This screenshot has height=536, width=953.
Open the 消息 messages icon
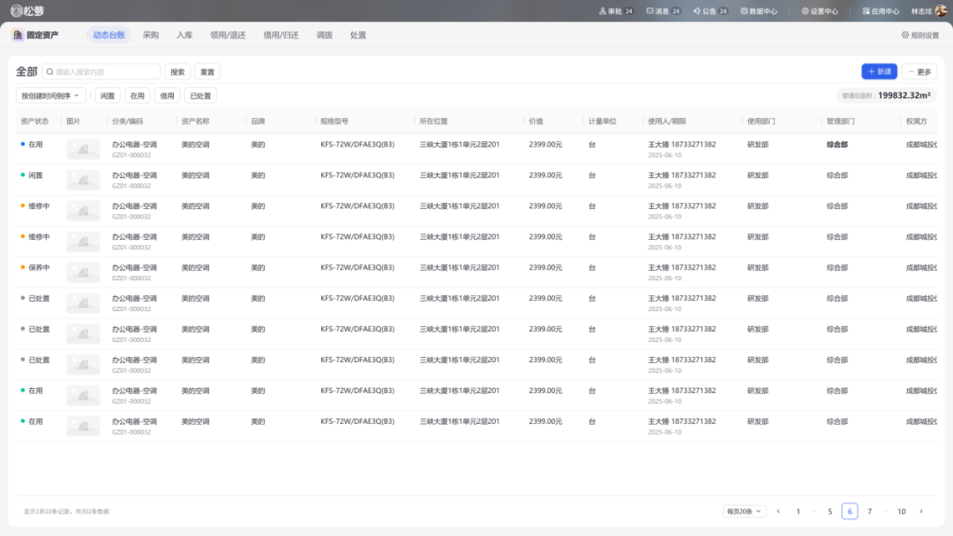pos(650,11)
